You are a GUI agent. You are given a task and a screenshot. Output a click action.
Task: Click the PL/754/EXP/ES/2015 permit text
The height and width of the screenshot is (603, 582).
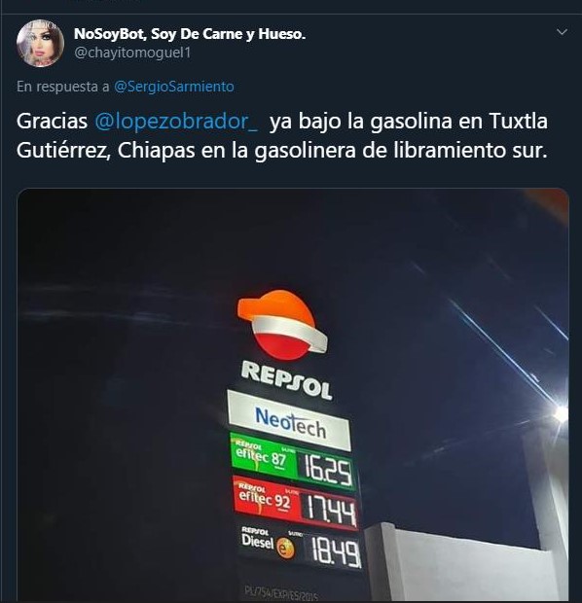click(281, 593)
